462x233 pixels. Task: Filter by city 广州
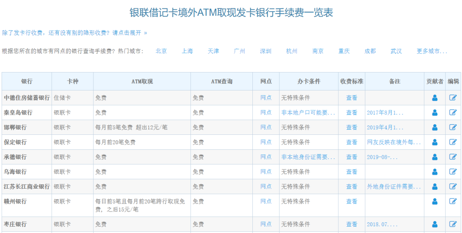point(240,51)
